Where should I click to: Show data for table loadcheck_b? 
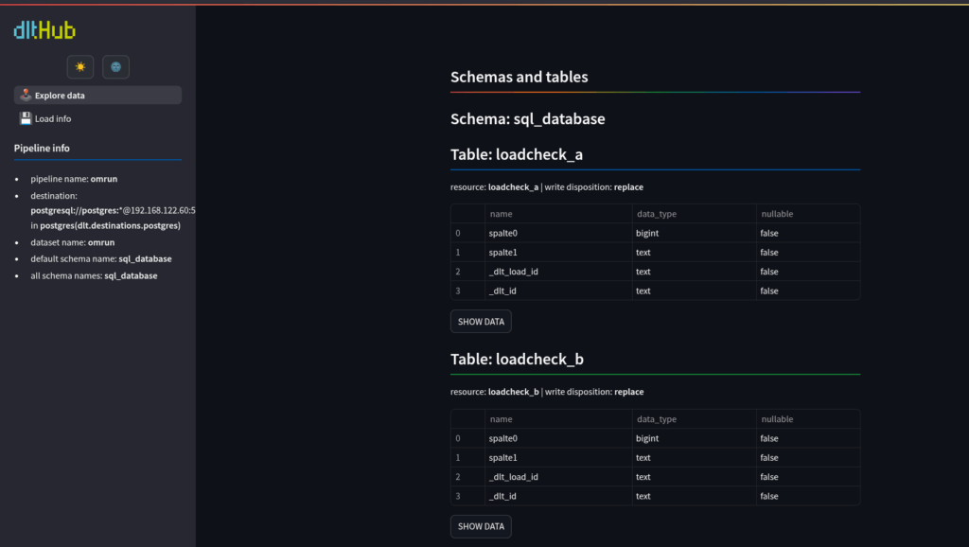click(481, 526)
